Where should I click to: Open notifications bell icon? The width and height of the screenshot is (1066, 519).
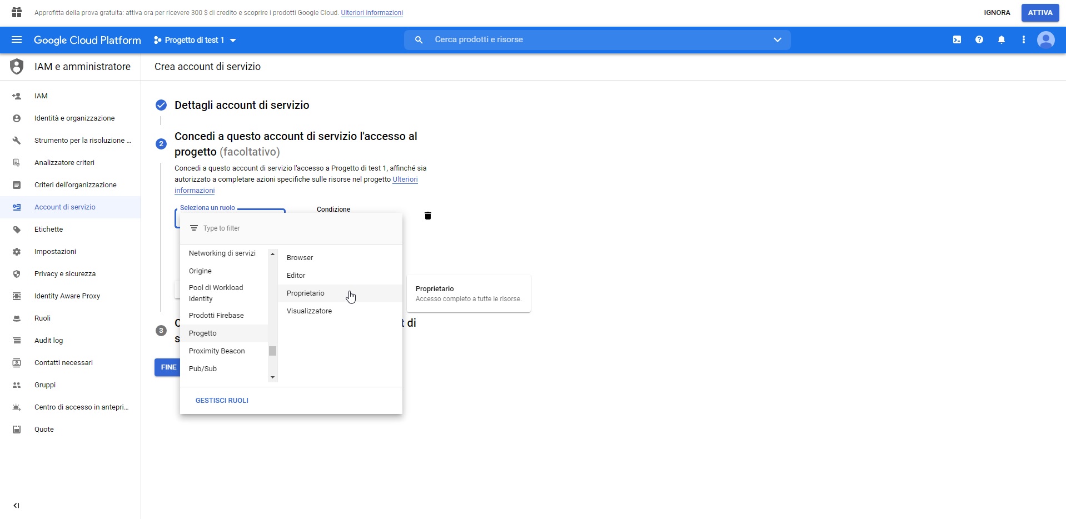[1002, 40]
